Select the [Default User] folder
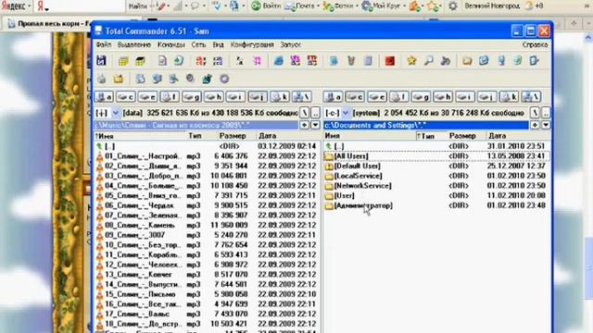 [436, 166]
